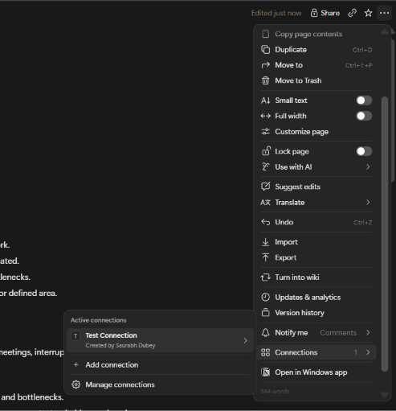The height and width of the screenshot is (411, 396).
Task: Click the Import label
Action: (x=286, y=242)
